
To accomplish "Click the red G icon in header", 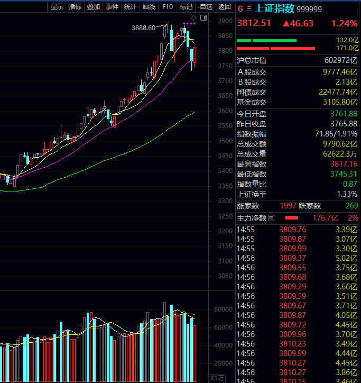I will tap(240, 9).
